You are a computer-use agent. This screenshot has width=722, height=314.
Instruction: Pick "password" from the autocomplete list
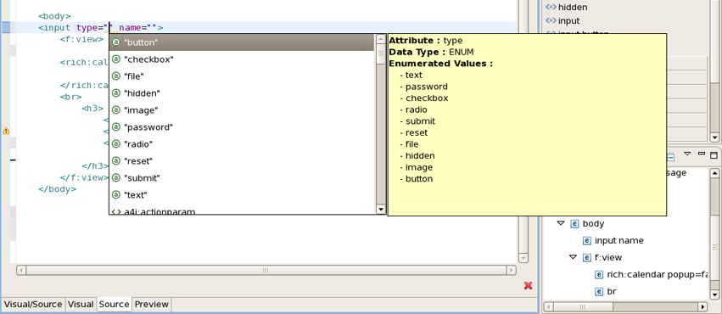click(242, 127)
